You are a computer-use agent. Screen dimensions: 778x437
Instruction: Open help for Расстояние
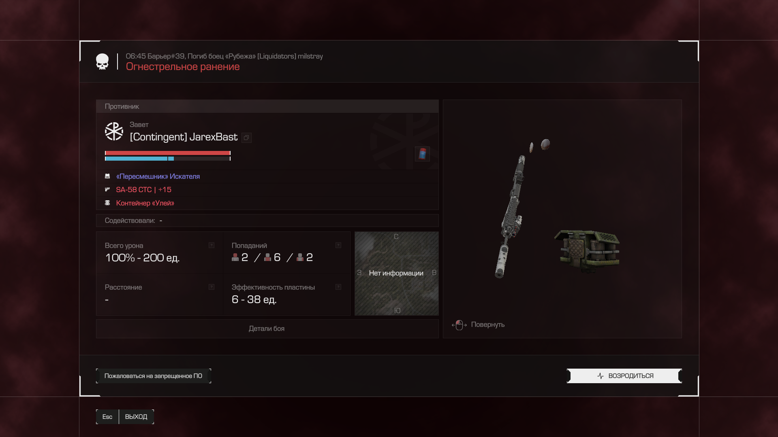[212, 287]
